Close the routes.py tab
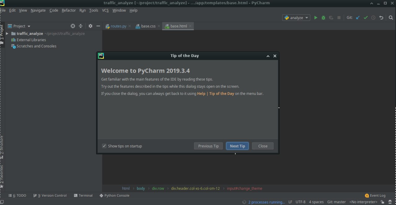 (130, 26)
